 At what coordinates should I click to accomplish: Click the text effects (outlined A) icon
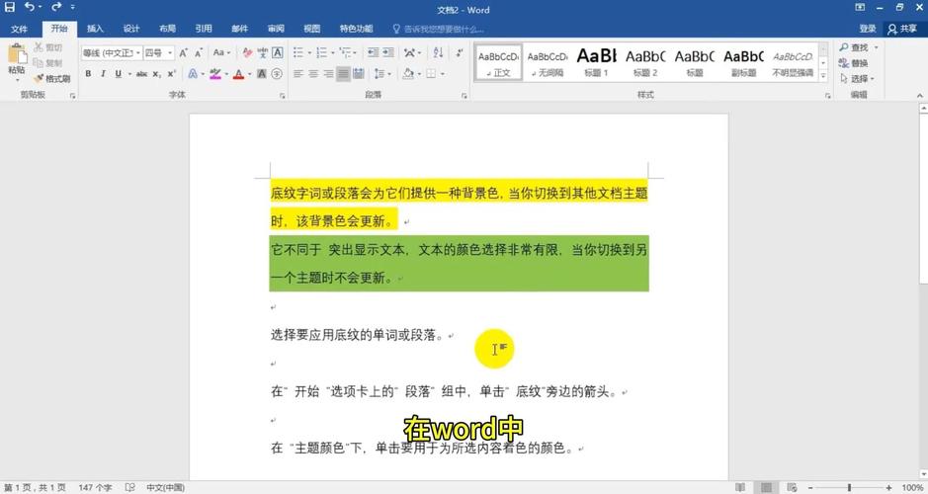193,74
